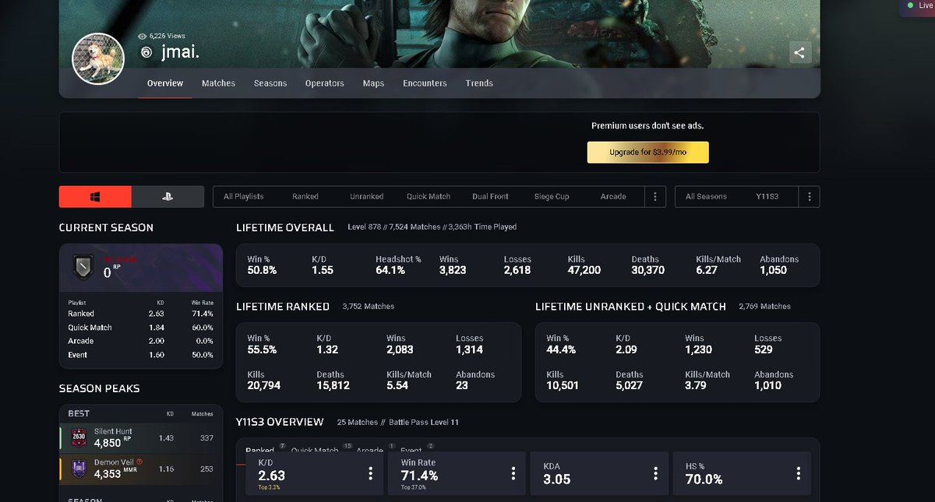Click Premium users don't see ads text

coord(647,126)
